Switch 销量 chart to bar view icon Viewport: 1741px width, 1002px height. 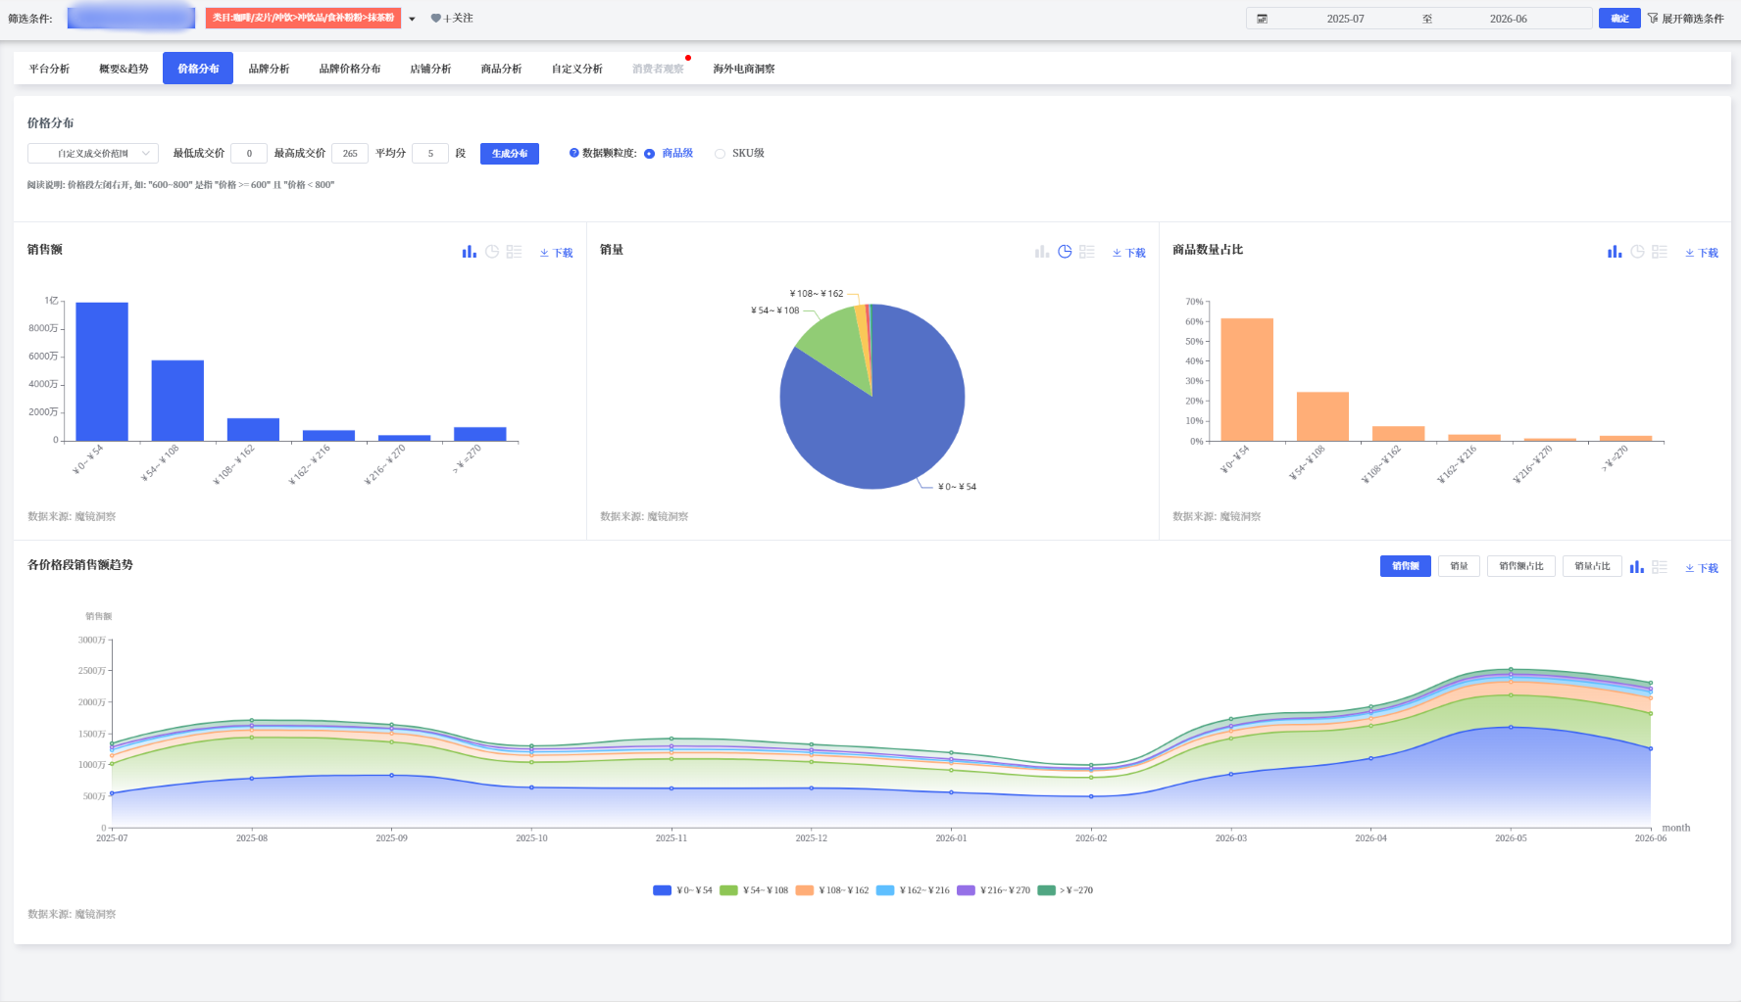(1042, 252)
